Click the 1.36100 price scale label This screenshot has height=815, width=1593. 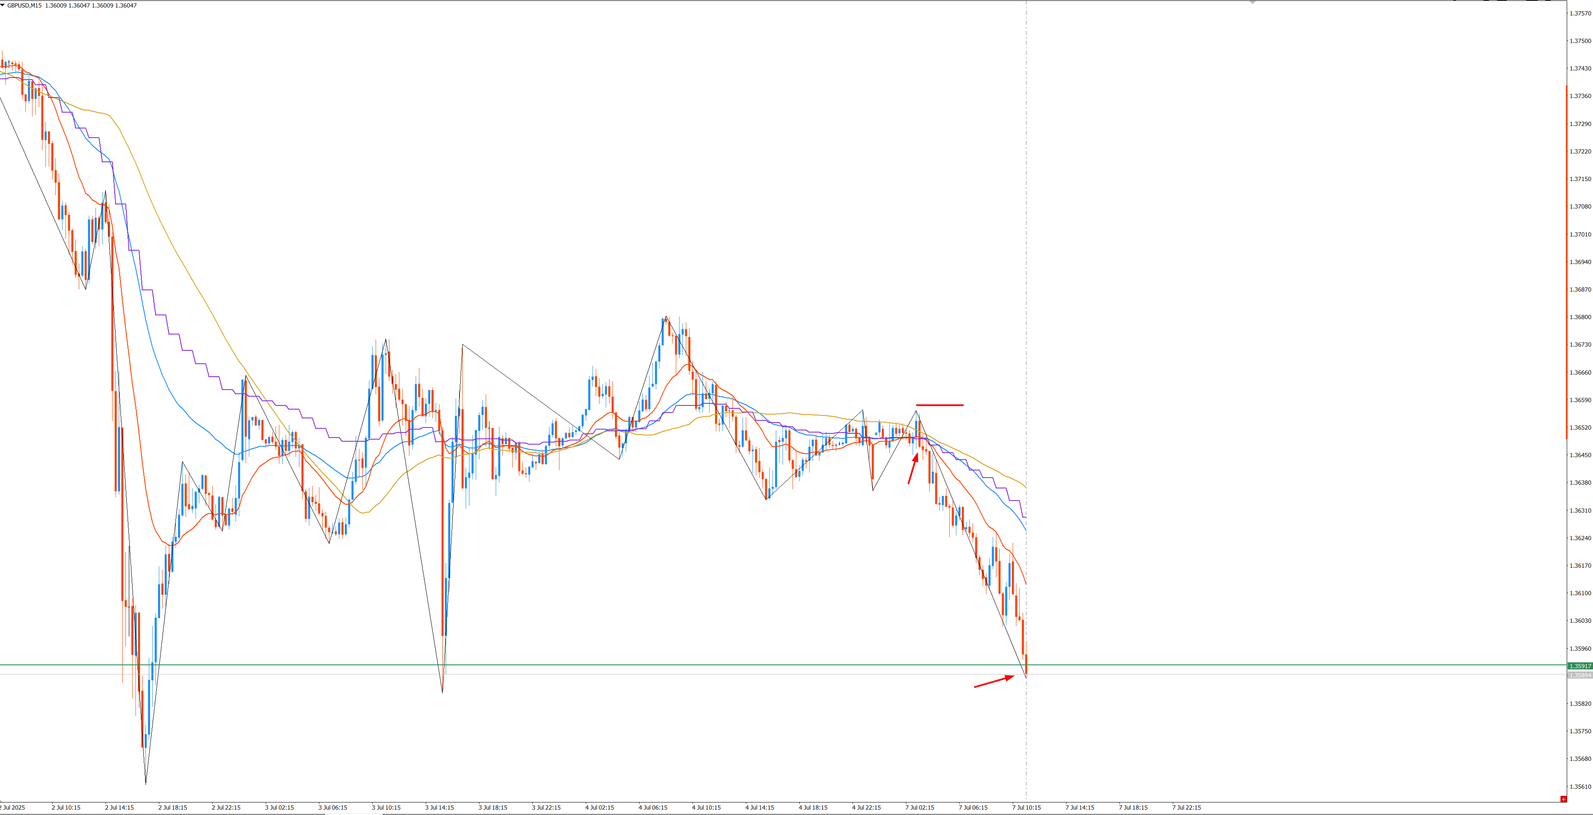coord(1580,593)
